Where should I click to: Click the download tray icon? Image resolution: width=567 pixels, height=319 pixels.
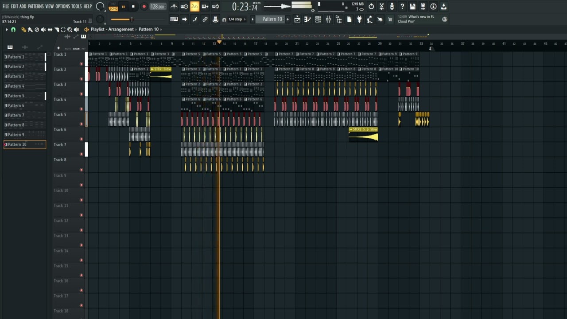click(444, 7)
